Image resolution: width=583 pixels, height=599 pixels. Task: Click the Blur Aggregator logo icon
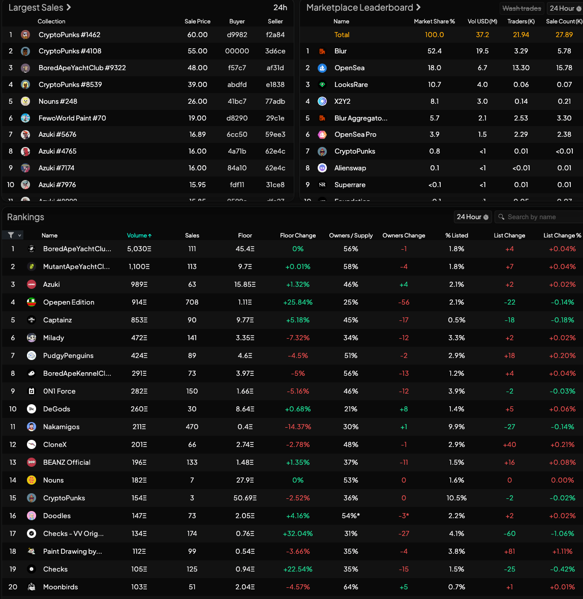coord(322,118)
